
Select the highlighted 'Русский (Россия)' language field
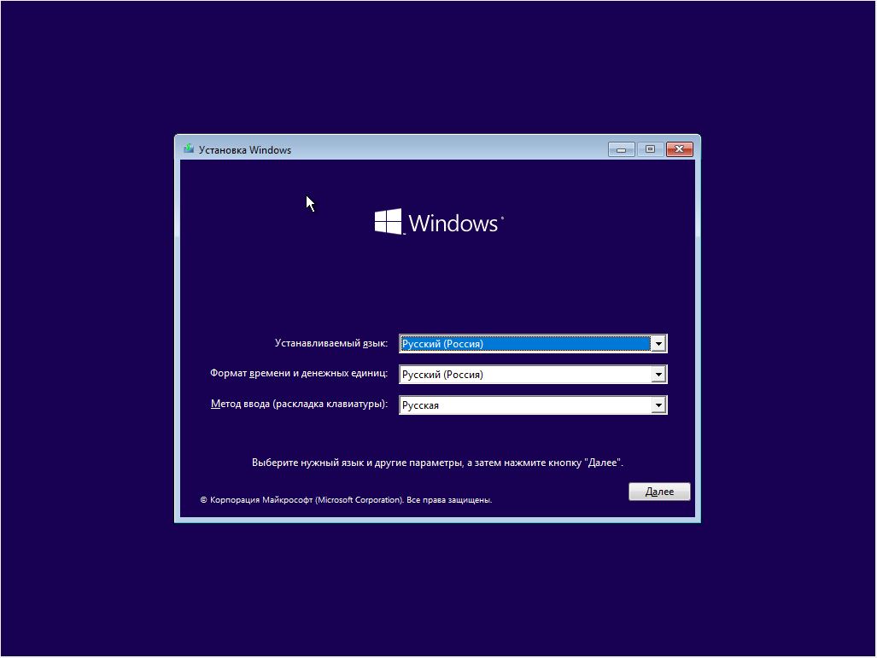521,343
